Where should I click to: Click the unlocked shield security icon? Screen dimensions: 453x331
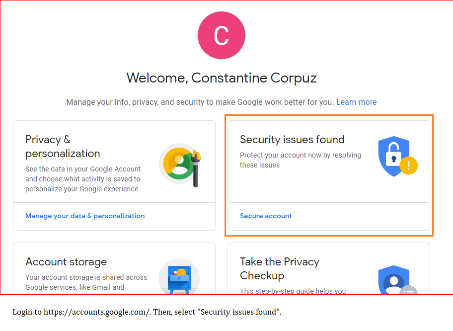click(394, 156)
